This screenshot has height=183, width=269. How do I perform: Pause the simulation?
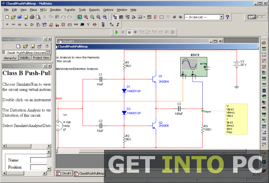point(123,32)
